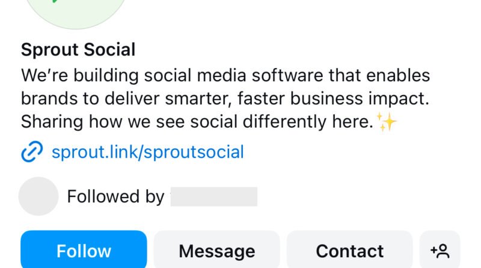481x268 pixels.
Task: Click the sparkles emoji in bio
Action: coord(387,122)
